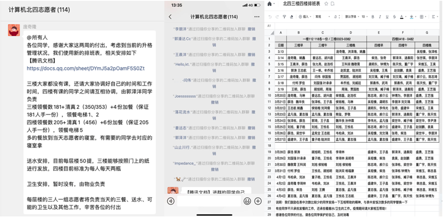Click the undo arrow in spreadsheet toolbar
The height and width of the screenshot is (218, 443).
pyautogui.click(x=270, y=17)
